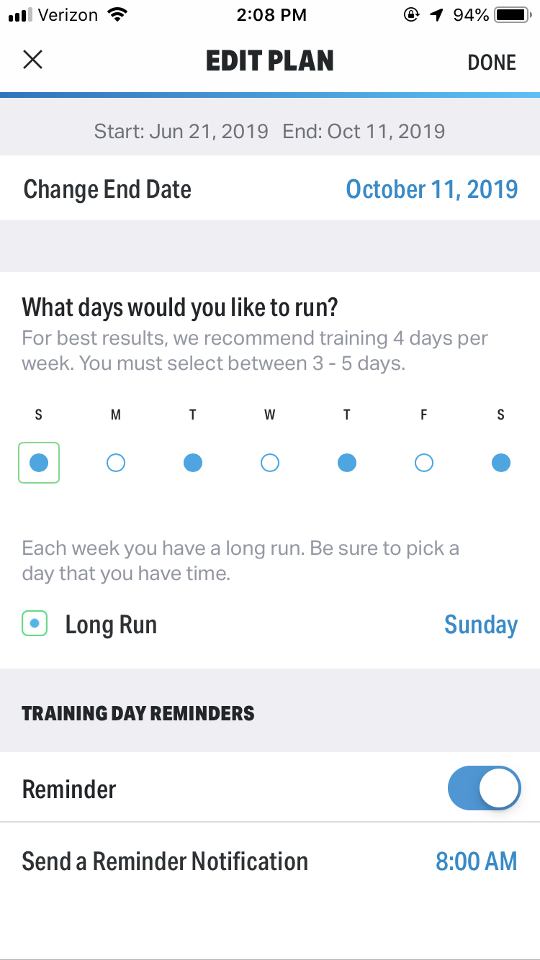Screen dimensions: 540x960
Task: Change Long Run day from Sunday
Action: pos(481,625)
